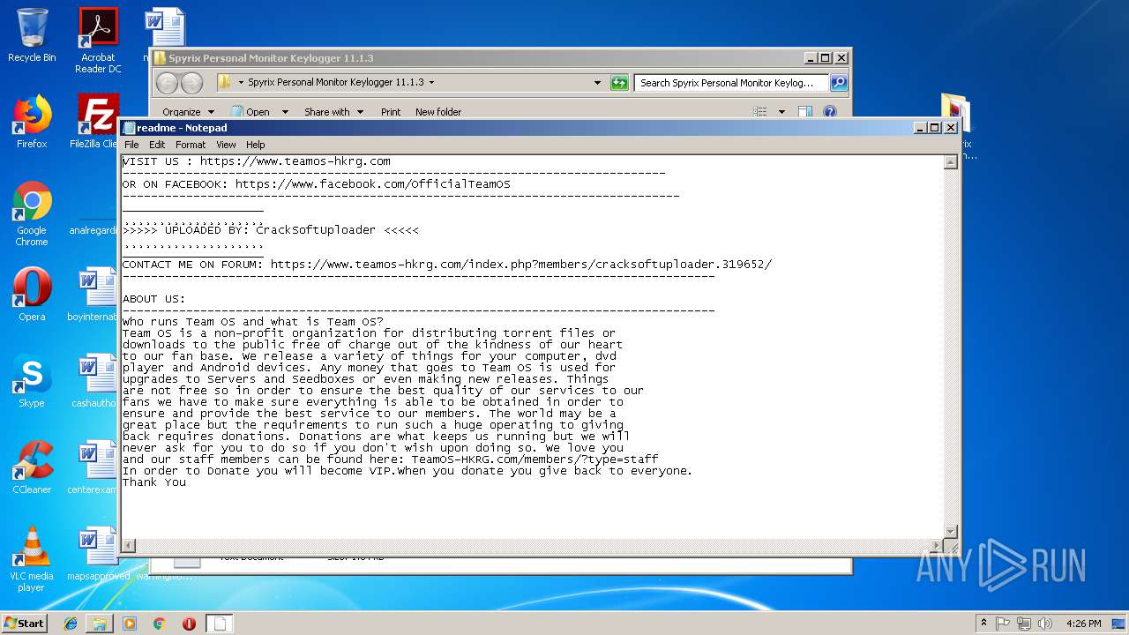Expand the Open button dropdown arrow
Image resolution: width=1129 pixels, height=635 pixels.
pos(285,112)
